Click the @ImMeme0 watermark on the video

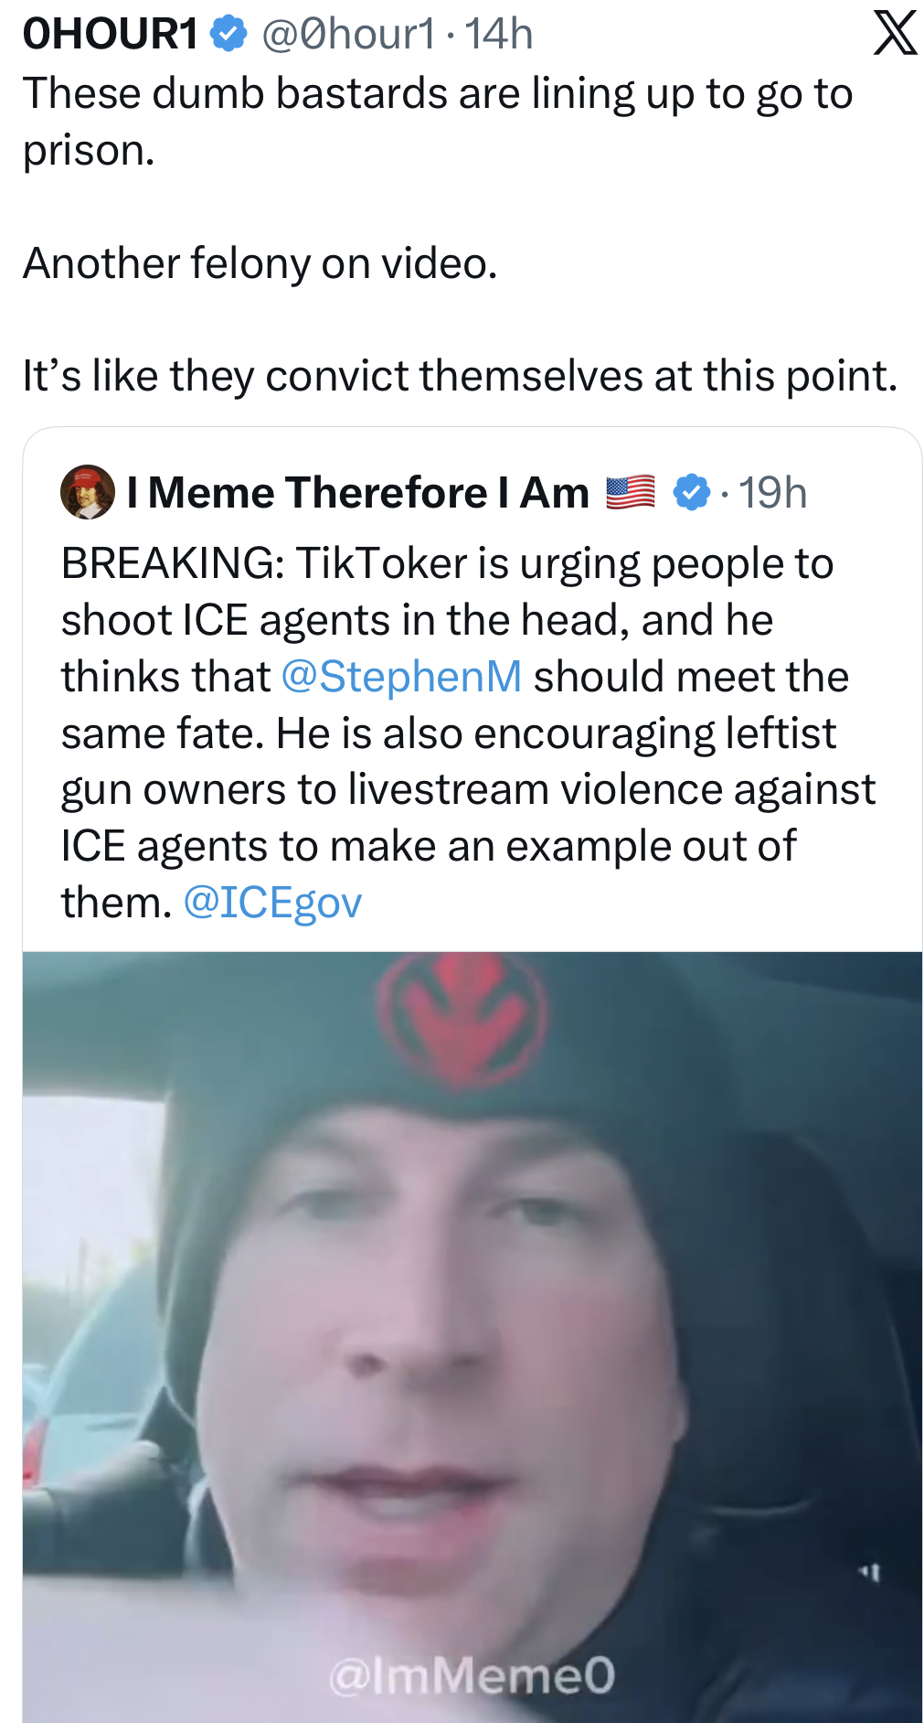tap(472, 1675)
